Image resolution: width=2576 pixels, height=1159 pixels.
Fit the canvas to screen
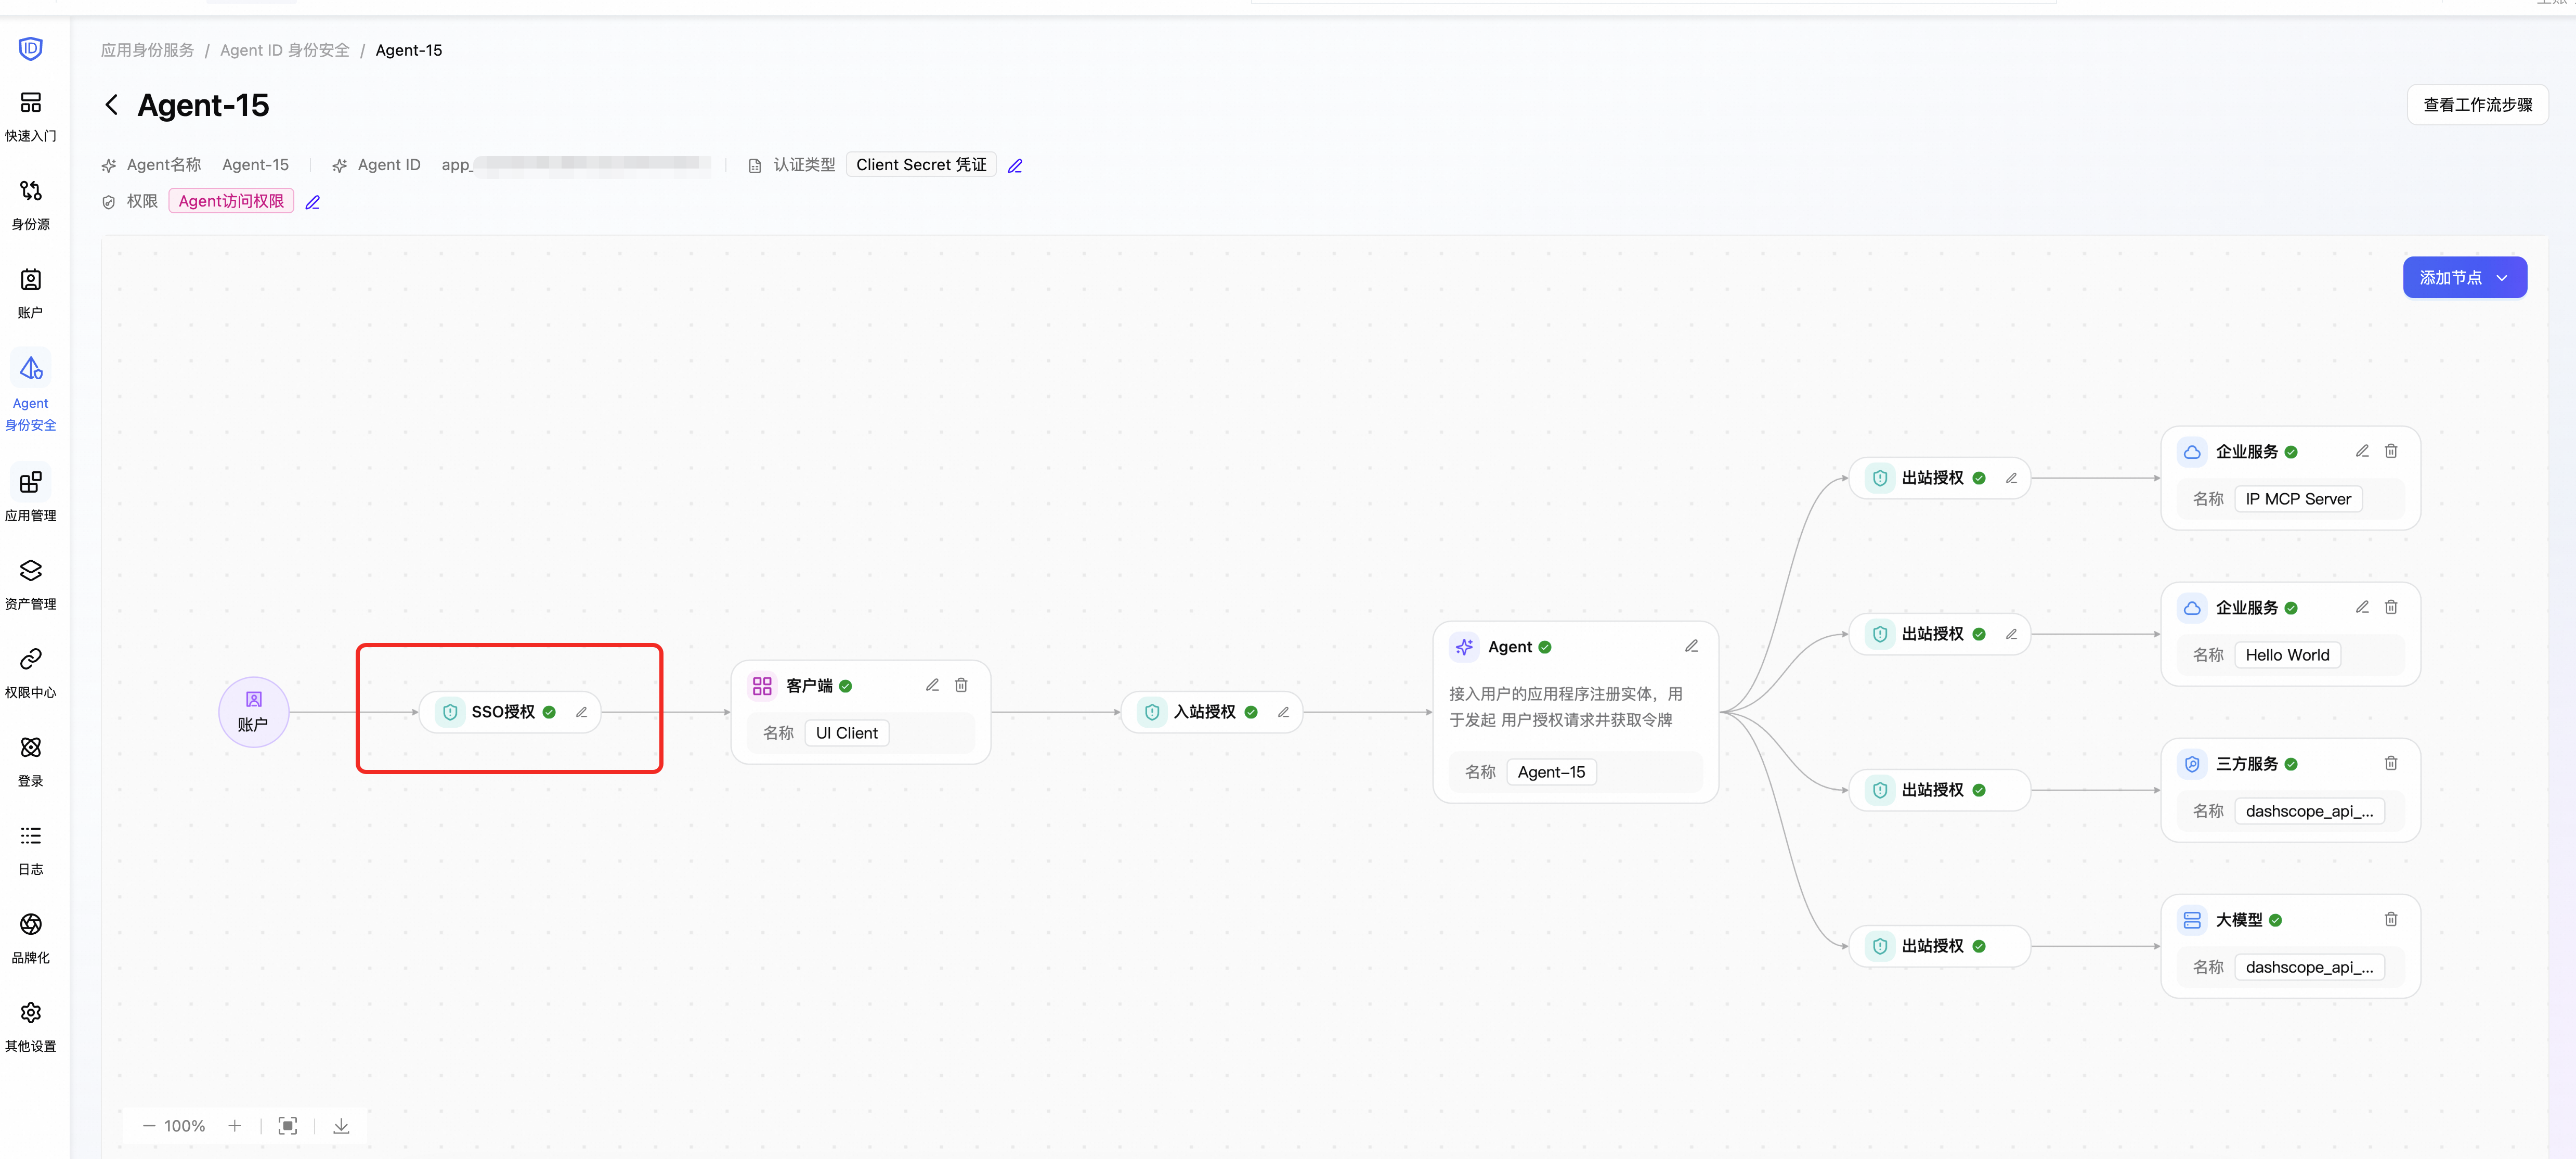[288, 1126]
